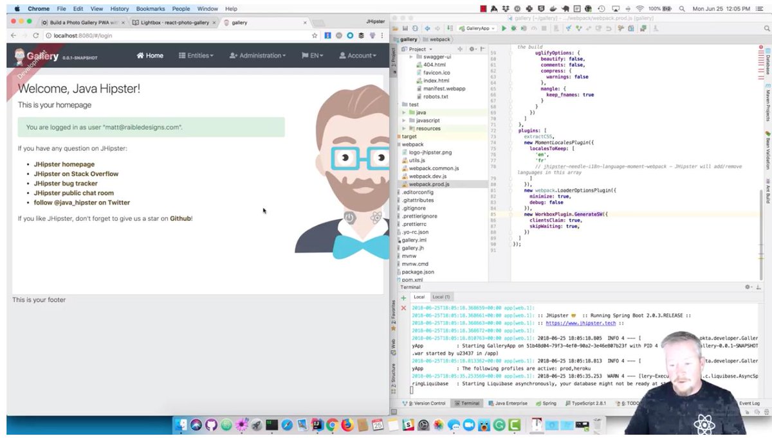Open the GalleryApp run configuration dropdown

click(478, 29)
